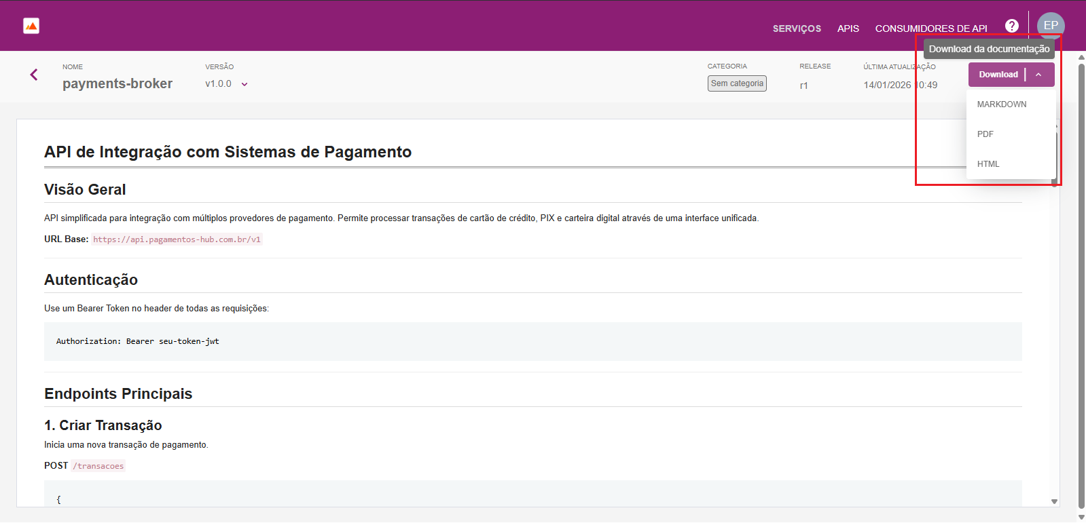
Task: Click the page scrollbar up arrow
Action: coord(1081,58)
